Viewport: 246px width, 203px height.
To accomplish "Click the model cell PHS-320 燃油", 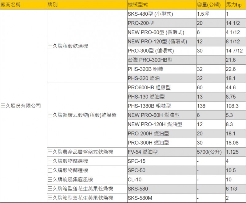I will [x=162, y=79].
